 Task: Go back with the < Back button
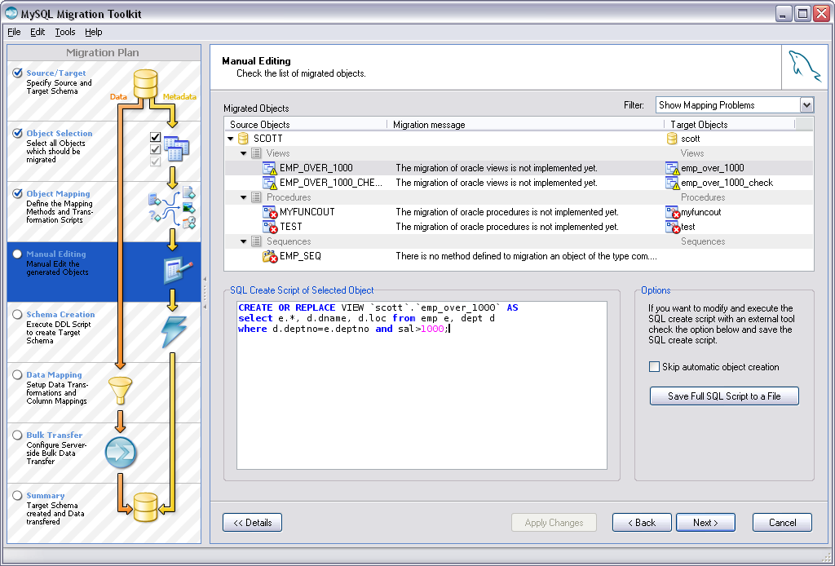(x=642, y=522)
